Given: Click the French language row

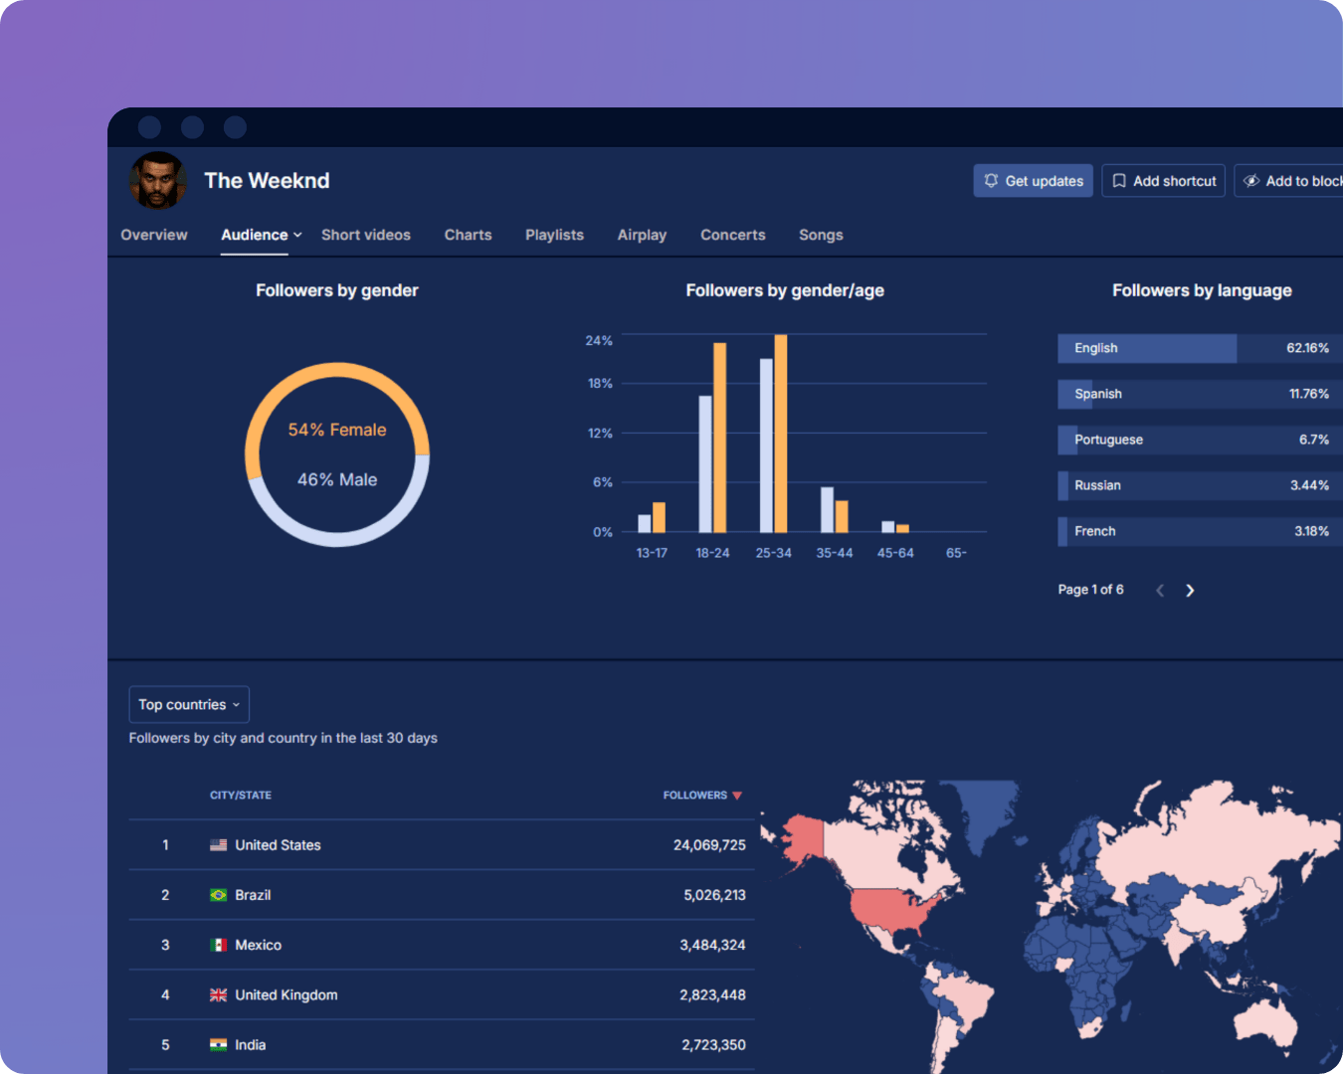Looking at the screenshot, I should pos(1200,531).
